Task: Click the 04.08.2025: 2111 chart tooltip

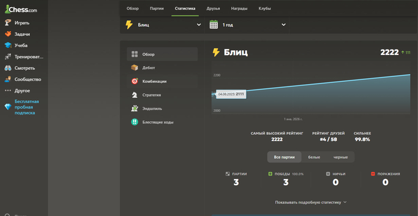Action: point(231,94)
